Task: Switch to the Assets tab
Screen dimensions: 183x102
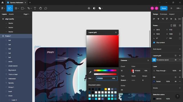Action: [11, 14]
